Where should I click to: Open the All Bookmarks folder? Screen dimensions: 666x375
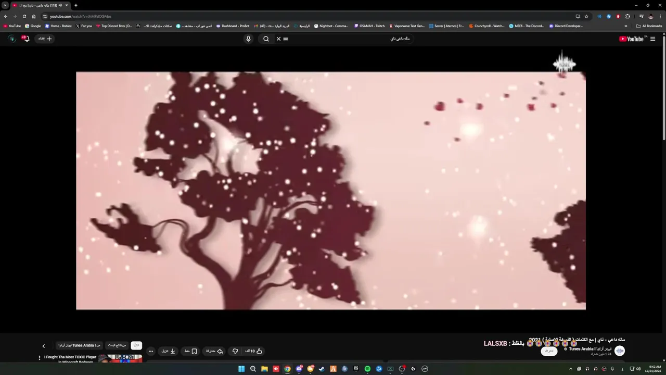649,26
